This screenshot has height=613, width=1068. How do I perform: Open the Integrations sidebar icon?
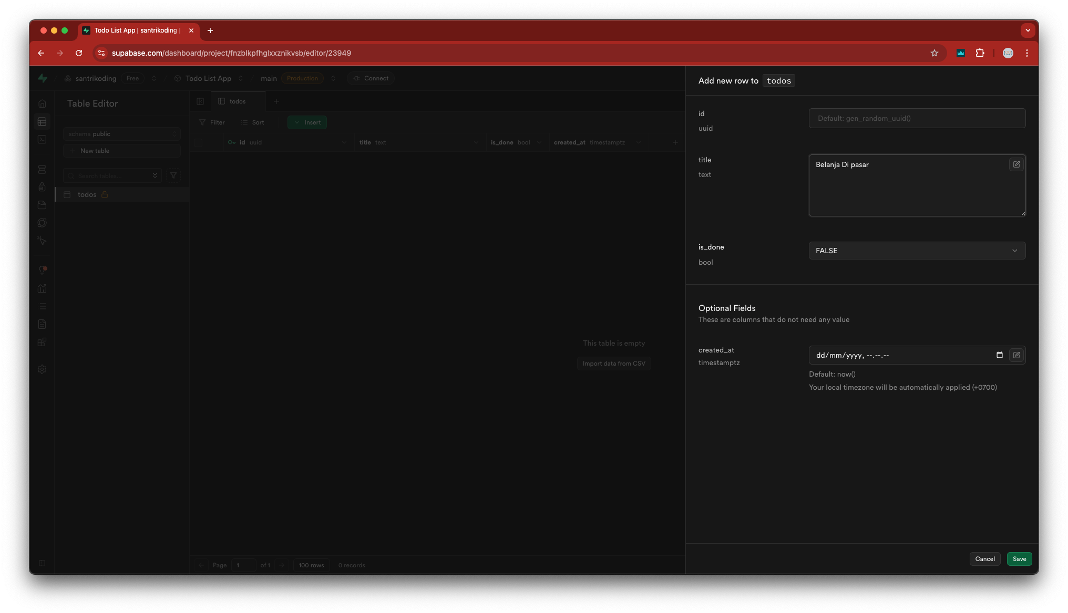(x=42, y=342)
